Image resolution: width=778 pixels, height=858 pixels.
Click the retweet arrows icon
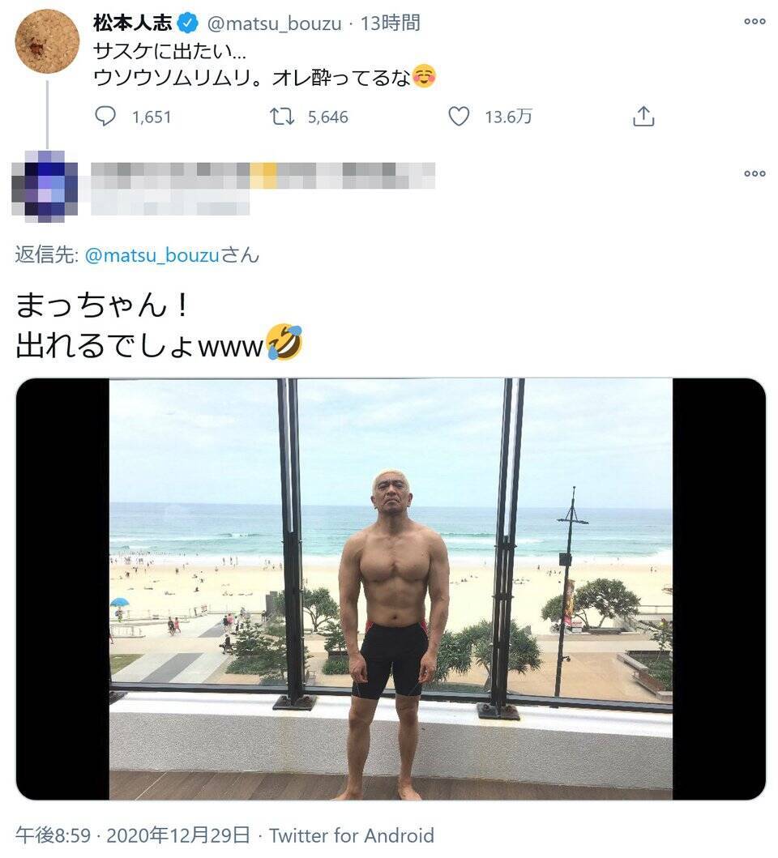282,116
